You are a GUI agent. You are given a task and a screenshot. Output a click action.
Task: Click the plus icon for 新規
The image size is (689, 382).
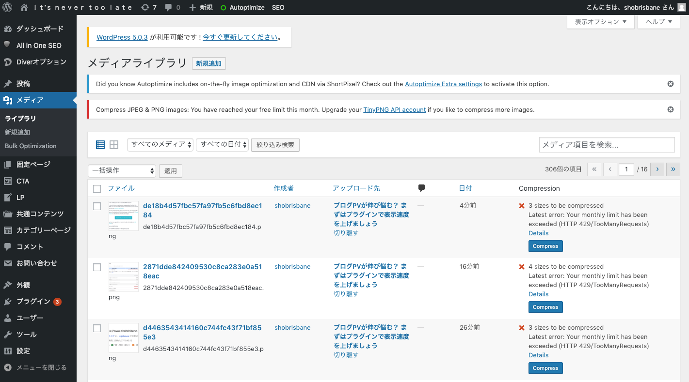[x=192, y=7]
